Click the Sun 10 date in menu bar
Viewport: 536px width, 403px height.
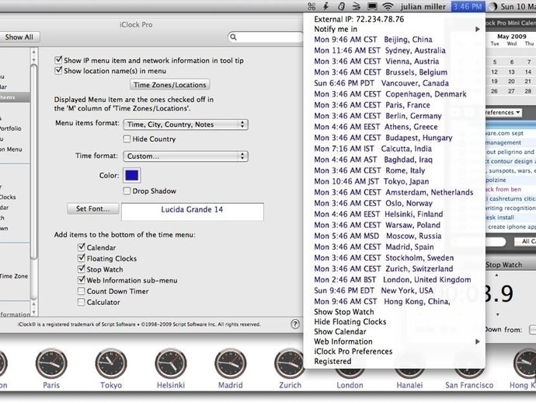pos(517,6)
